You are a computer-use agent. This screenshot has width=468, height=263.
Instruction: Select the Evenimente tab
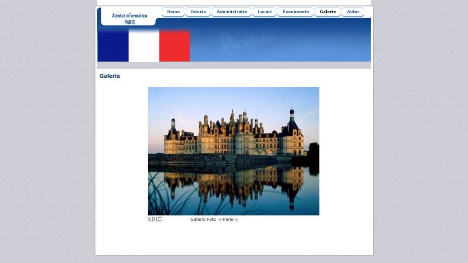click(x=295, y=12)
